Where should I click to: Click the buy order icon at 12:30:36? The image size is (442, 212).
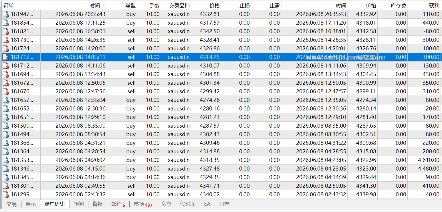tap(5, 109)
